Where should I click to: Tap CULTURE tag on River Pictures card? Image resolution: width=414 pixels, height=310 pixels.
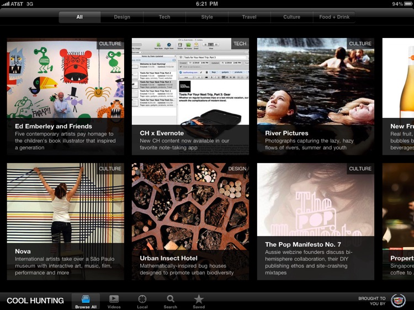pyautogui.click(x=360, y=43)
